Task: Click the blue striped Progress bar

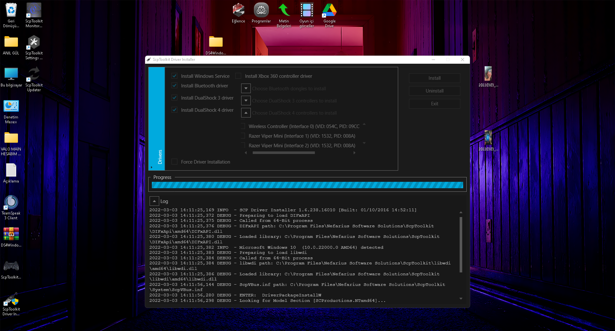Action: pyautogui.click(x=307, y=185)
